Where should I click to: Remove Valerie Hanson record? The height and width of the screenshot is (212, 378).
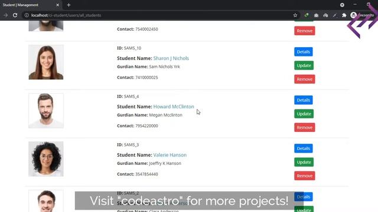point(305,175)
